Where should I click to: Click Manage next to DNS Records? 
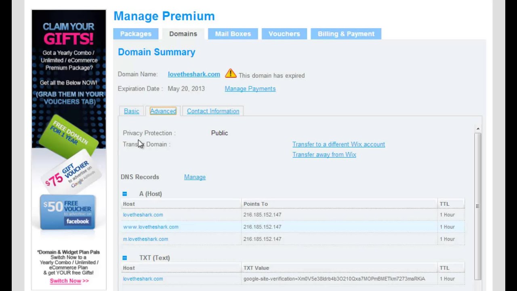195,177
